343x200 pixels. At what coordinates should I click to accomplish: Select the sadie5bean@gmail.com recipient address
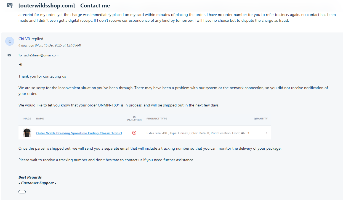click(x=41, y=55)
